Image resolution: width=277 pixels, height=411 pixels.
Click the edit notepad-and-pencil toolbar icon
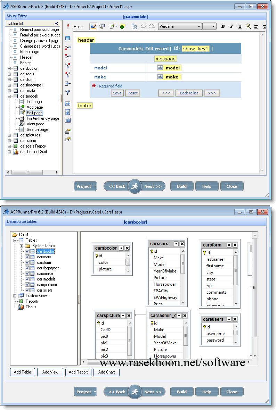pyautogui.click(x=112, y=26)
